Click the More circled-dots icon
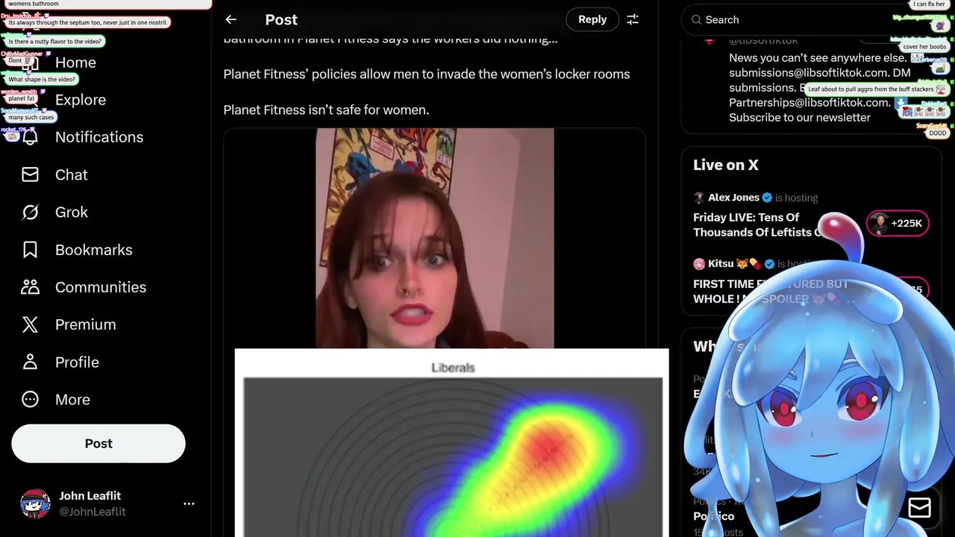This screenshot has height=537, width=955. tap(30, 400)
